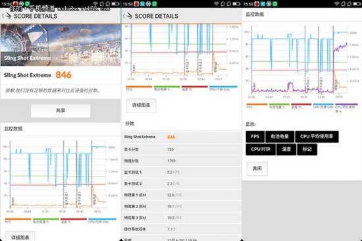The height and width of the screenshot is (241, 362).
Task: Toggle the FPS display filter
Action: (255, 136)
